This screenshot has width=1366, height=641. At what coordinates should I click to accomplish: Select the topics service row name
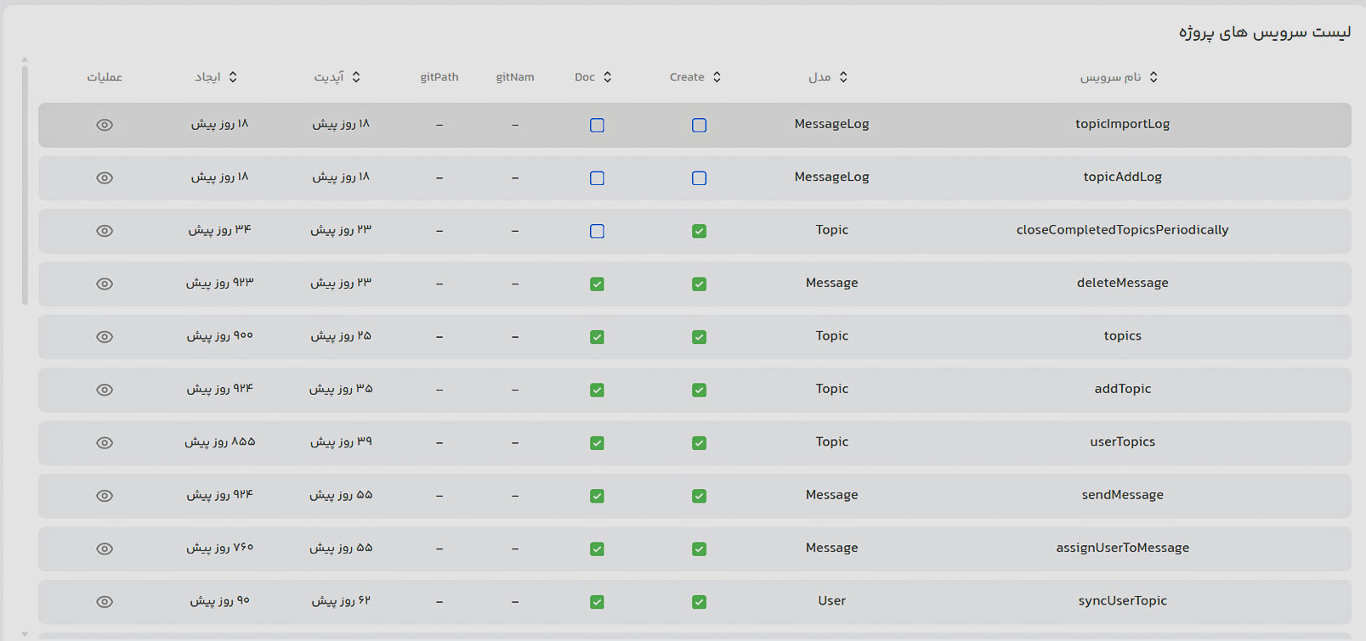pyautogui.click(x=1122, y=336)
